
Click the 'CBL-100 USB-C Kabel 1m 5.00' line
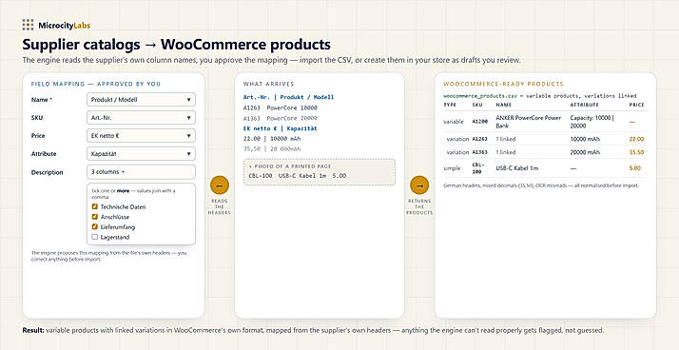298,176
